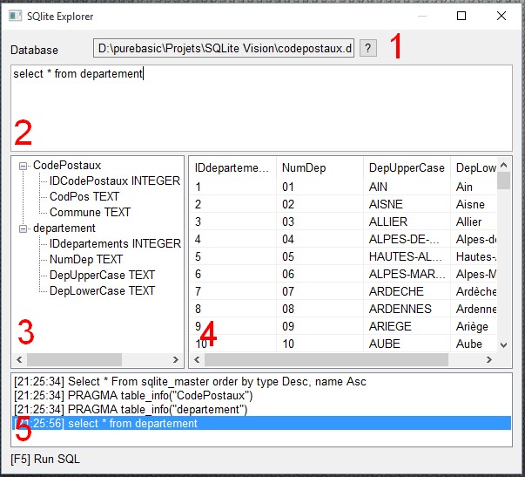525x477 pixels.
Task: Select the departement table in tree
Action: pyautogui.click(x=64, y=228)
